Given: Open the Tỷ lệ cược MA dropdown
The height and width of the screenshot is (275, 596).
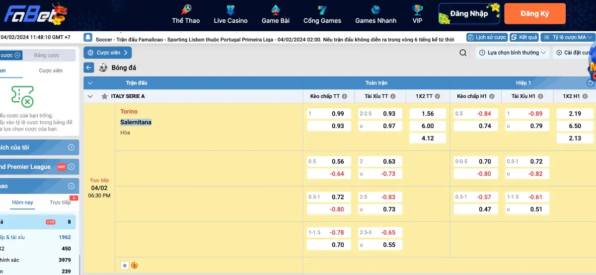Looking at the screenshot, I should (568, 38).
